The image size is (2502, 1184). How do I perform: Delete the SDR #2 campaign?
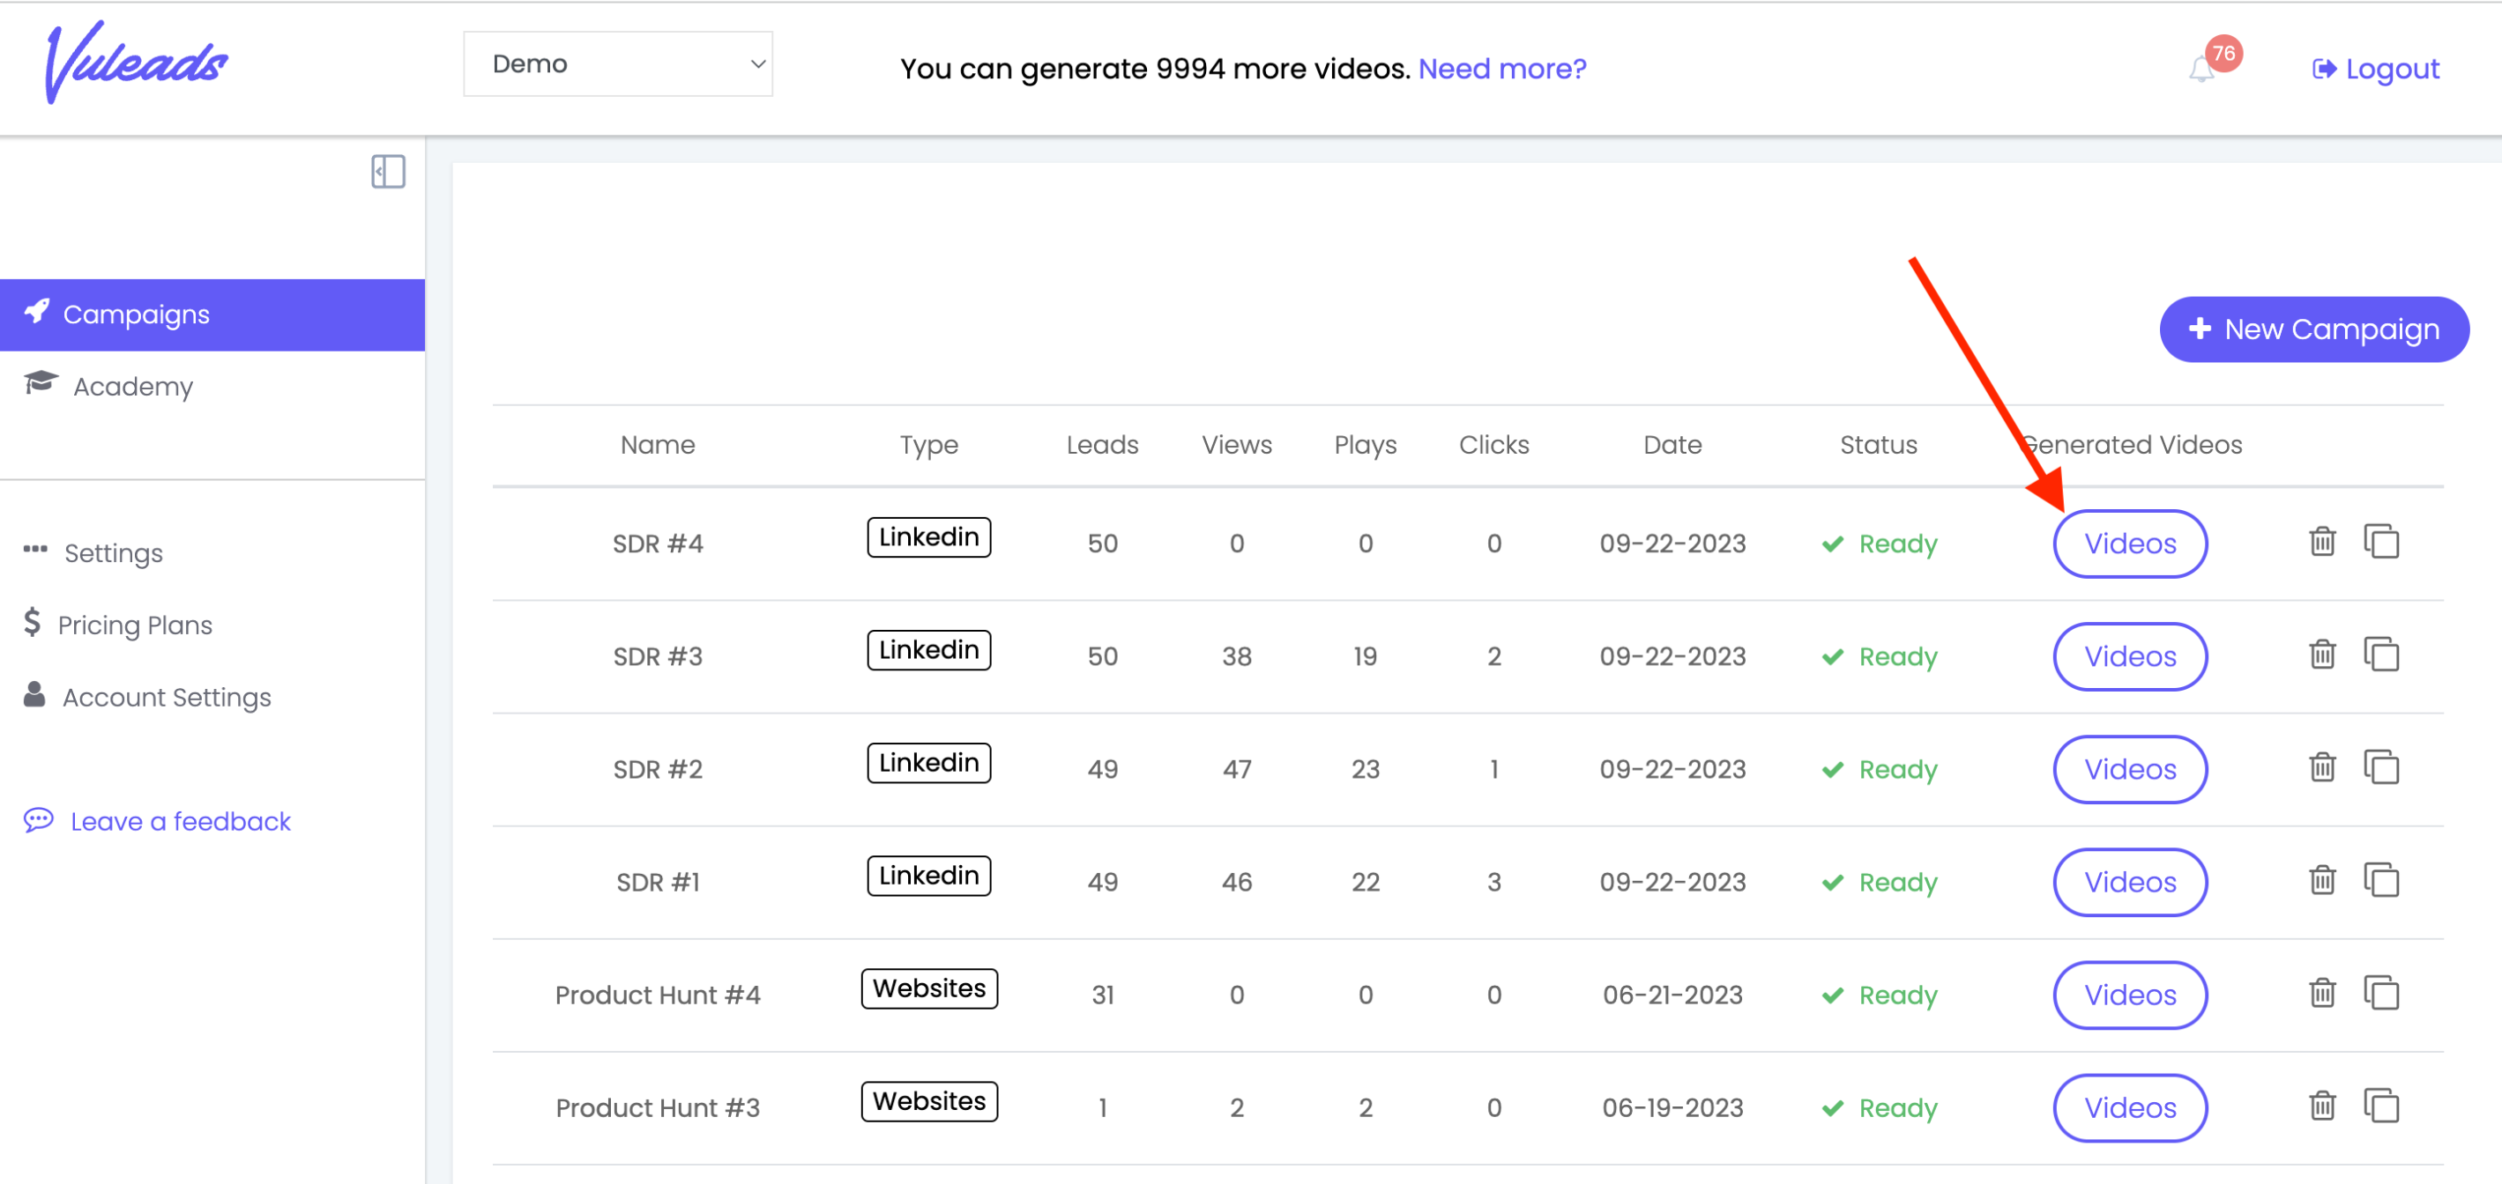[2322, 766]
